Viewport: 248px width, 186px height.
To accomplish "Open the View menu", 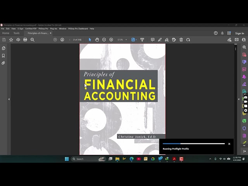I will pyautogui.click(x=14, y=29).
